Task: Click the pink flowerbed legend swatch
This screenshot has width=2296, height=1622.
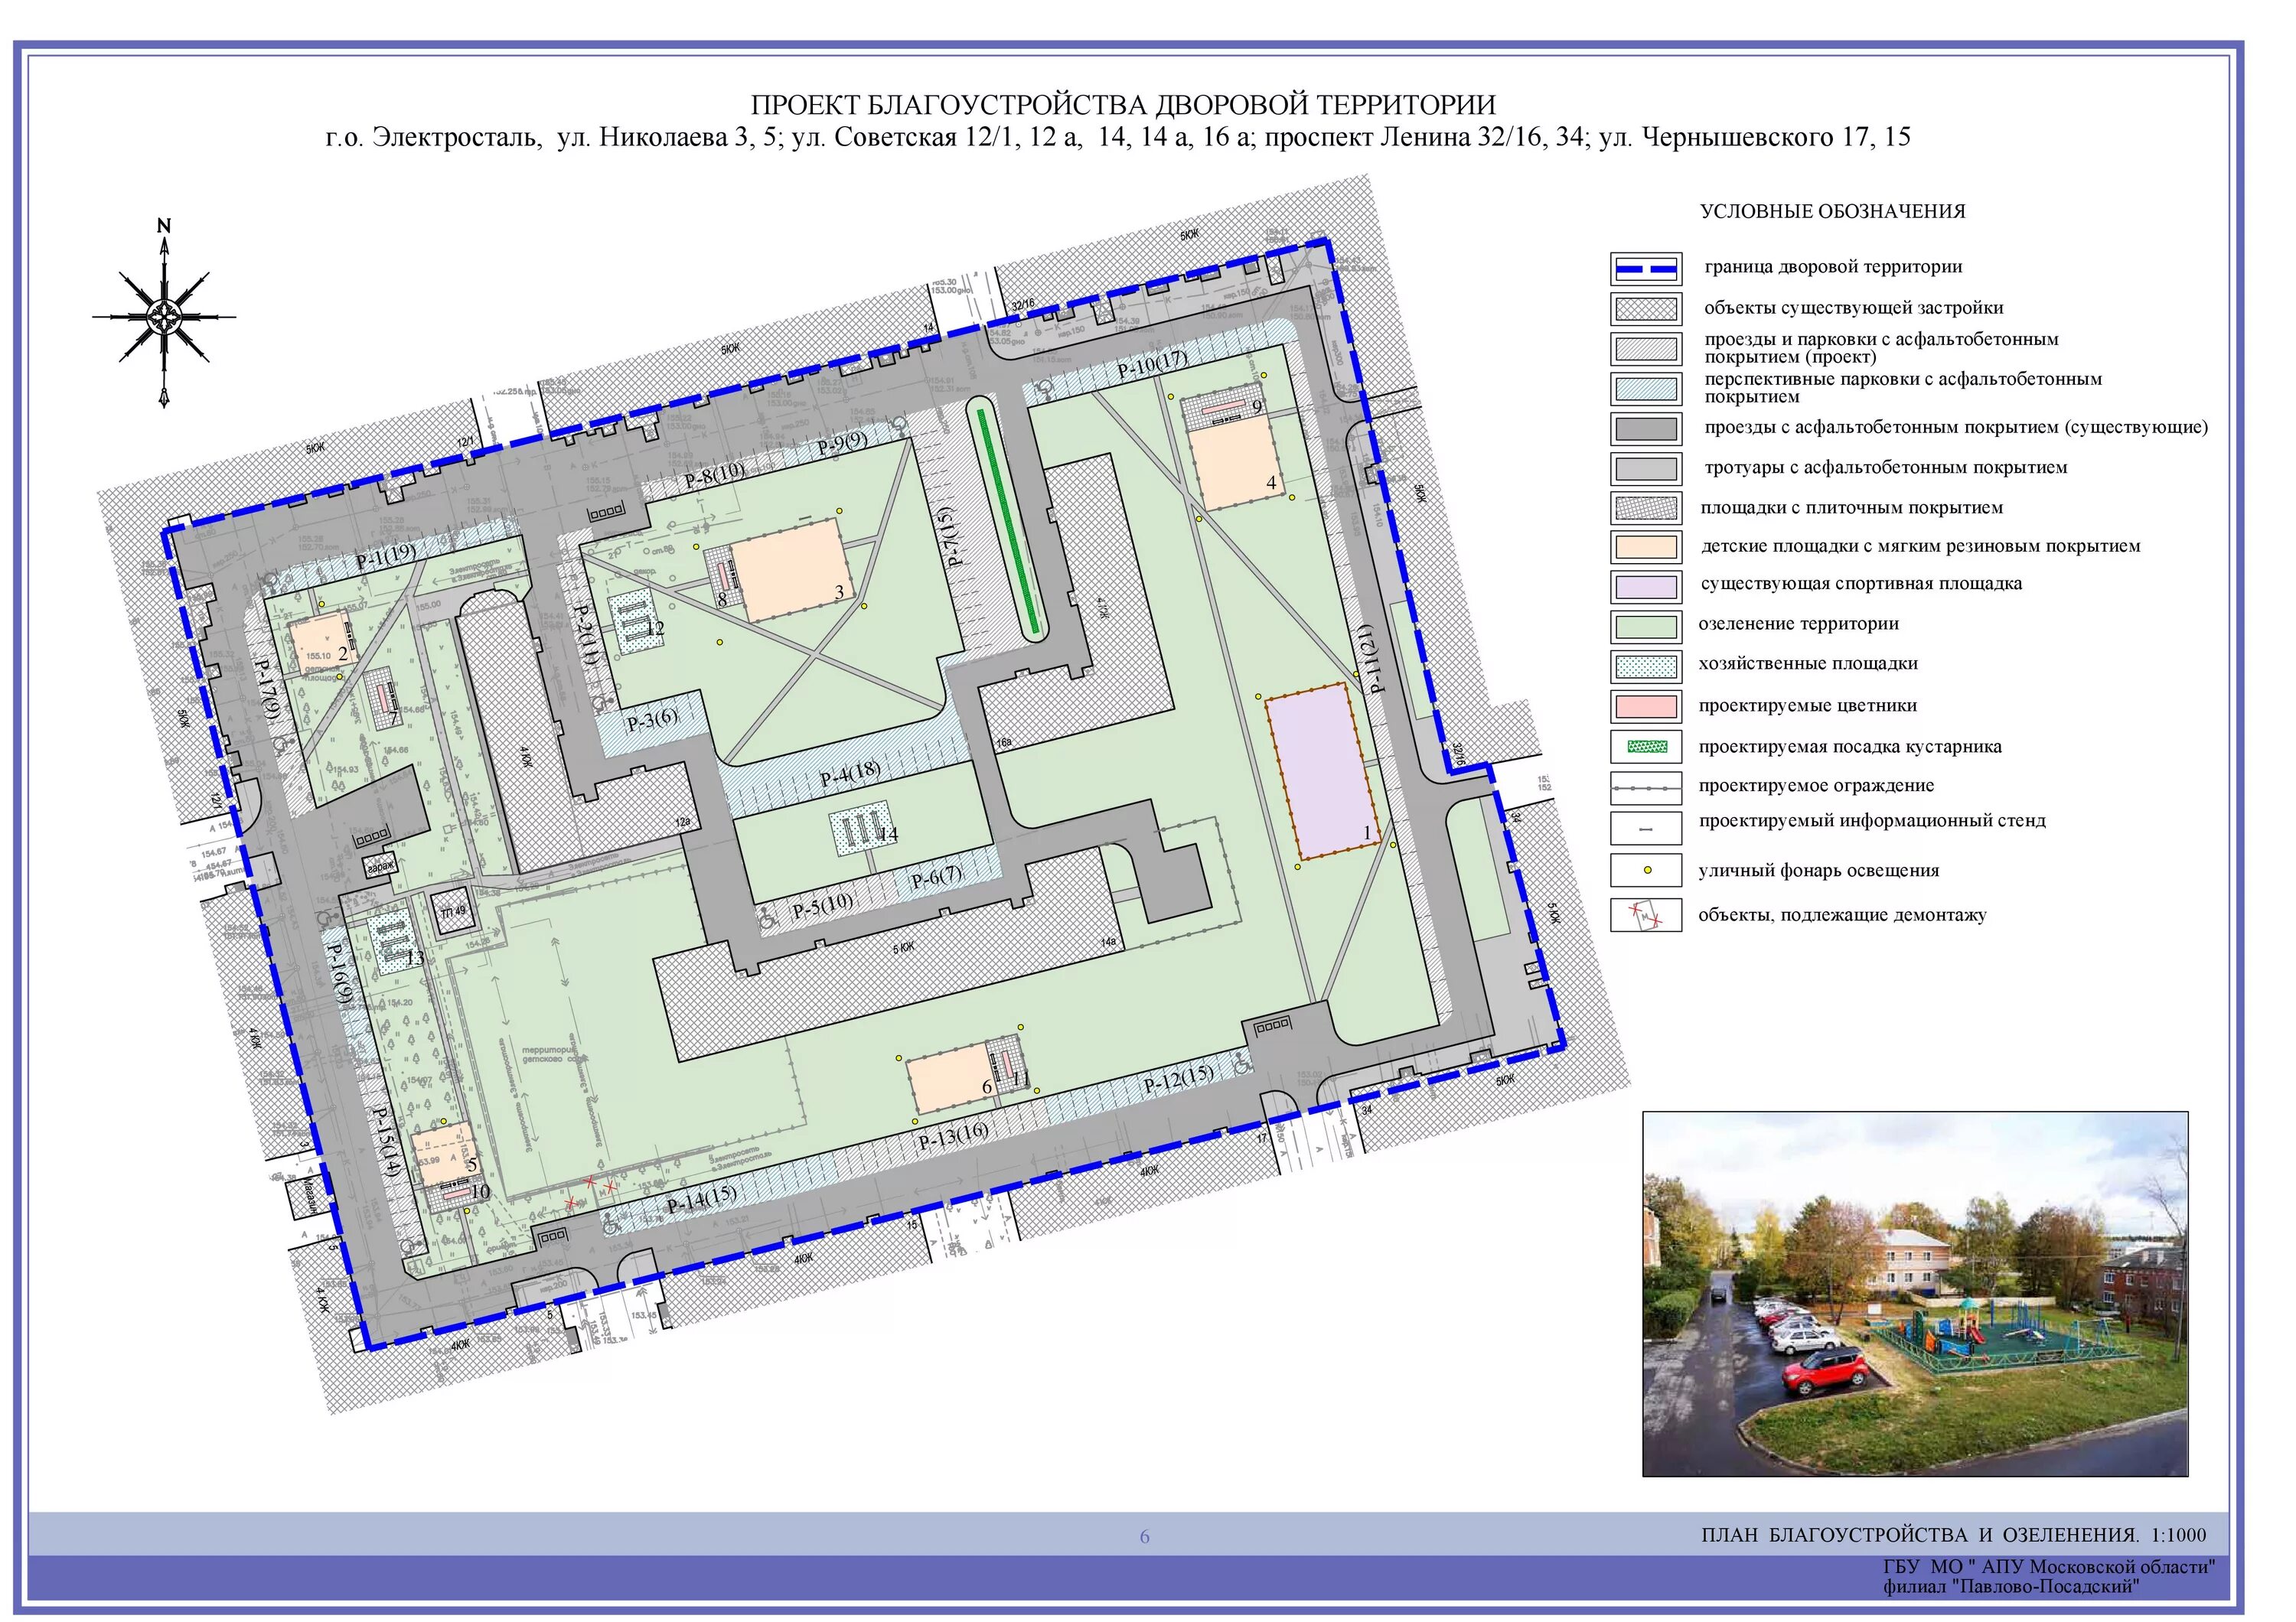Action: point(1646,705)
